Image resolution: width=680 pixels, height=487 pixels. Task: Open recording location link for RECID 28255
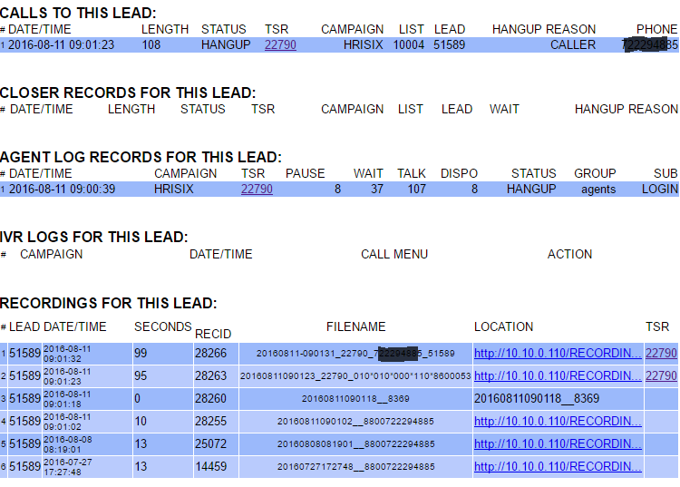(x=558, y=421)
